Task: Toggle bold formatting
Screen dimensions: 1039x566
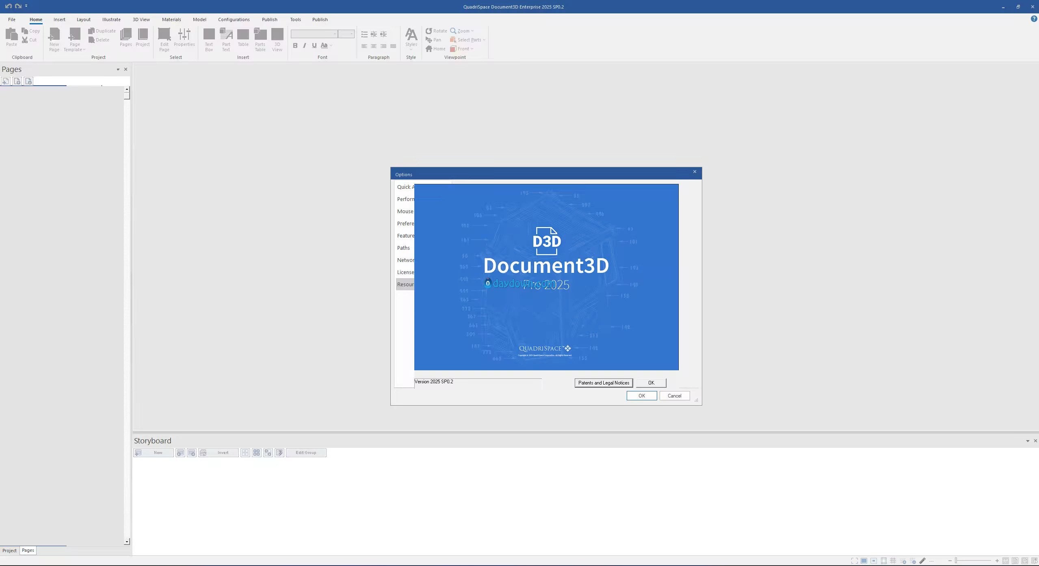Action: click(x=295, y=45)
